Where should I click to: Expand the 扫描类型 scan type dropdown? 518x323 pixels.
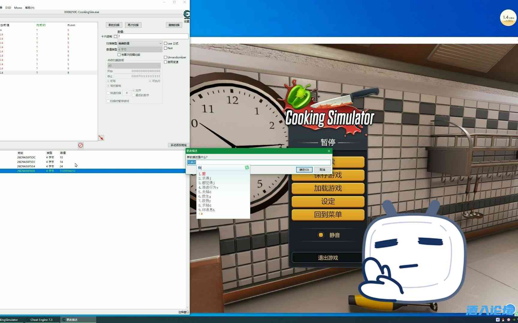pyautogui.click(x=140, y=43)
